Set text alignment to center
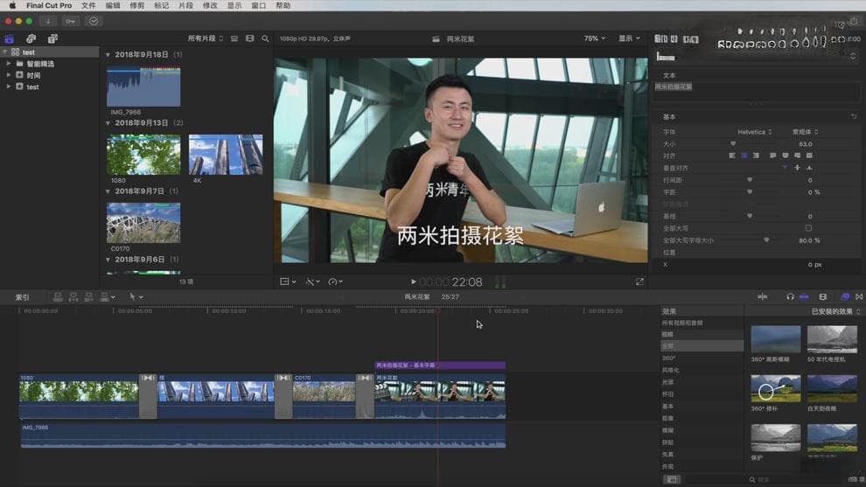This screenshot has height=487, width=866. pos(744,156)
